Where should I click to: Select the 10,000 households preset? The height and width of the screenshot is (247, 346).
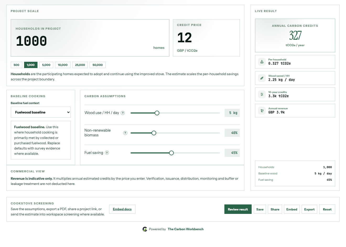point(63,65)
